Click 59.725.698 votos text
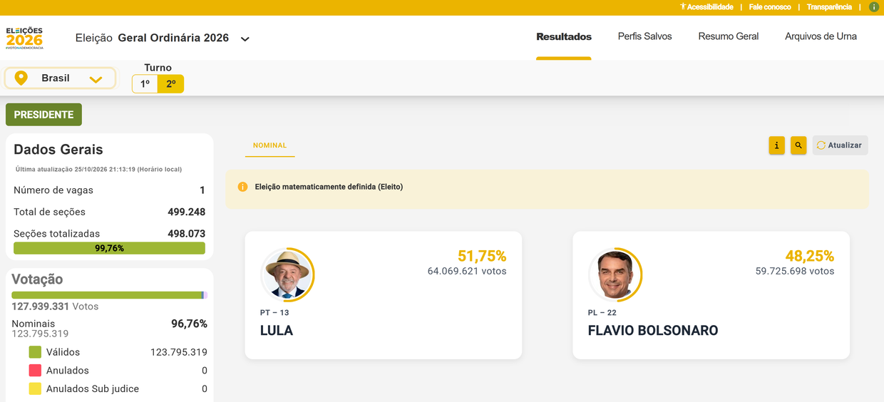 [x=795, y=272]
